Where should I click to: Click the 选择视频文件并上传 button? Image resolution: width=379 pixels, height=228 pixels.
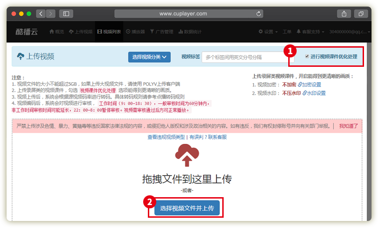pos(187,208)
